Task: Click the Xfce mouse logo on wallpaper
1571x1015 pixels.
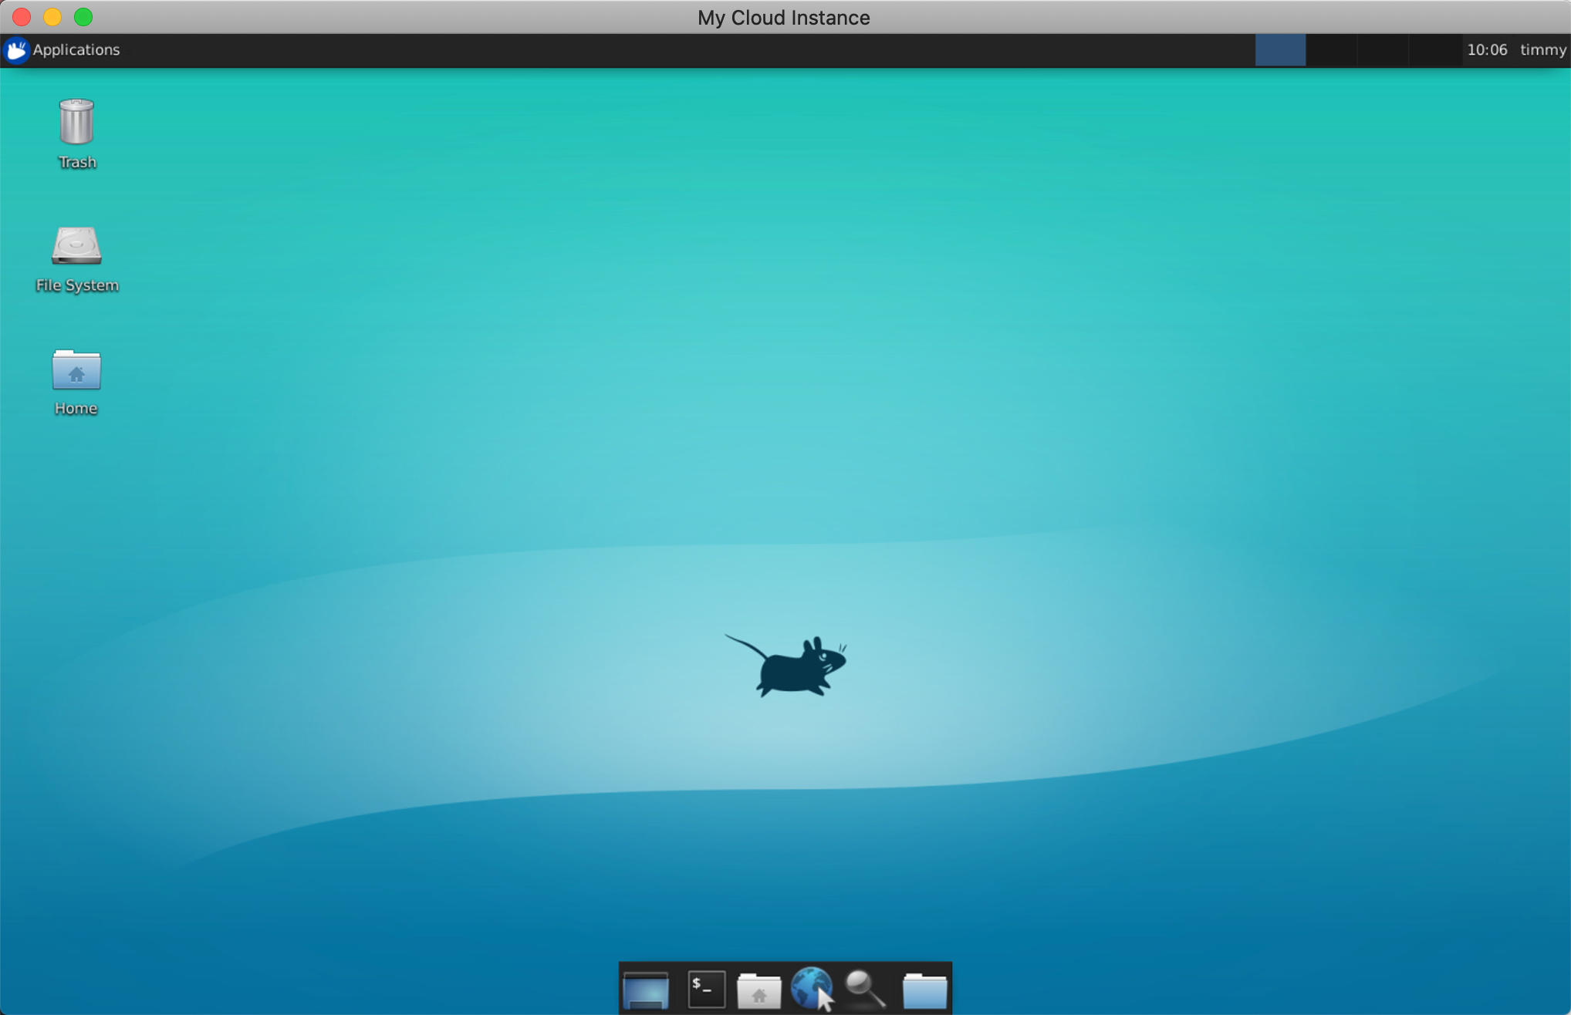Action: pos(790,666)
